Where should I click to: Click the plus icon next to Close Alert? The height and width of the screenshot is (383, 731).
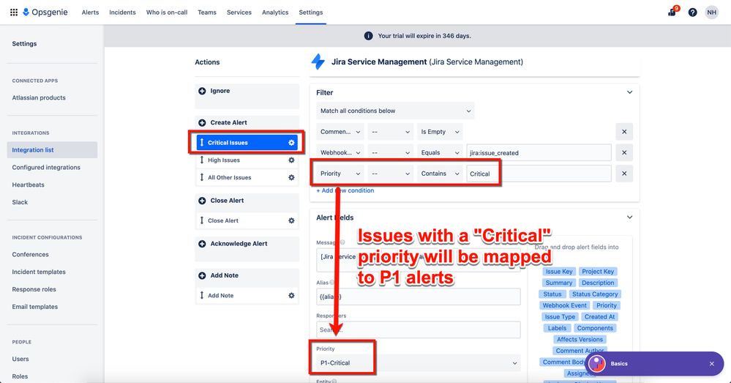(202, 201)
